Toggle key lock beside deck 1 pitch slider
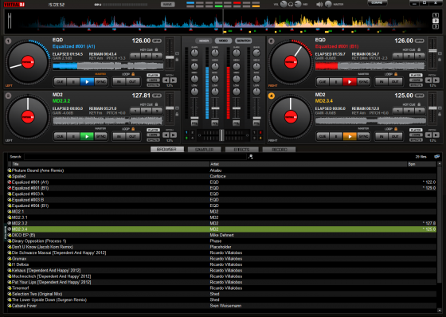Viewport: 446px width, 317px height. [177, 59]
